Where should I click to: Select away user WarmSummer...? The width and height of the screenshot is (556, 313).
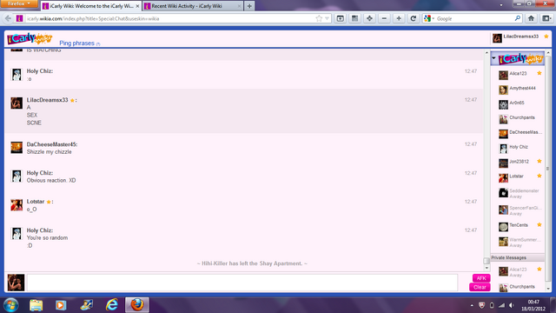click(x=520, y=242)
